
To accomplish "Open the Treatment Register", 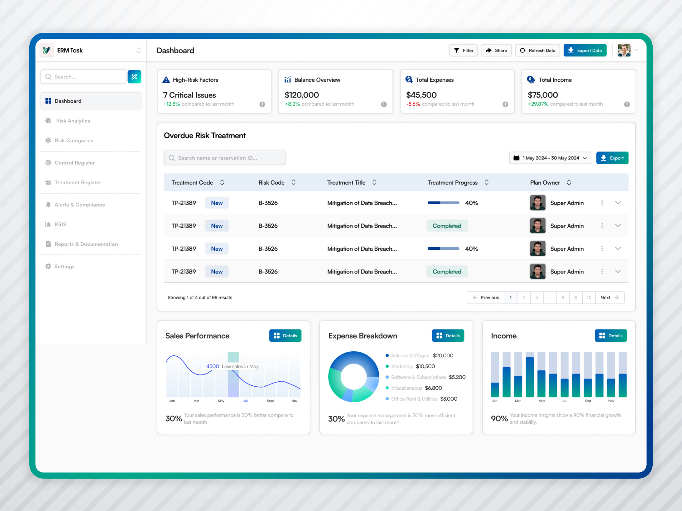I will click(77, 182).
